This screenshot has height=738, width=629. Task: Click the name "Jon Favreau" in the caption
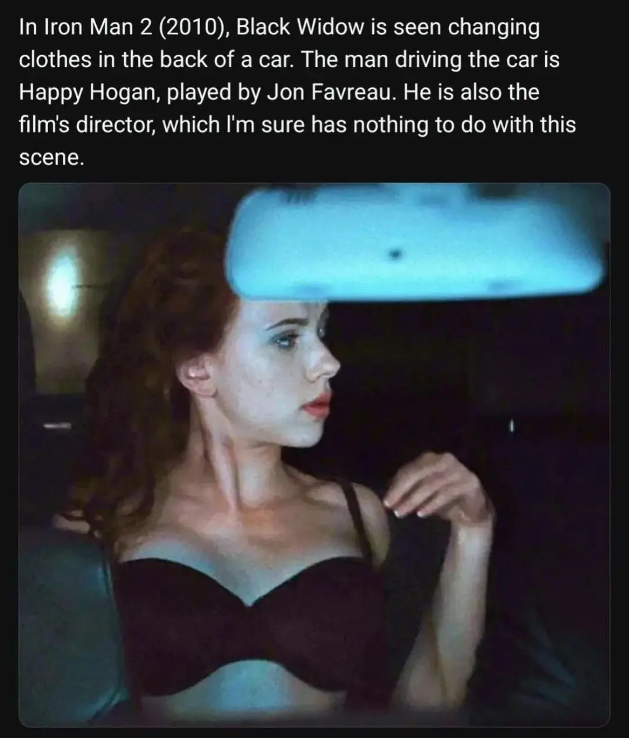[x=335, y=93]
